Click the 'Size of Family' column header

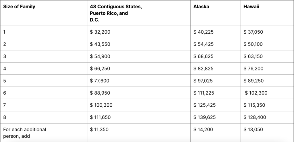click(x=19, y=7)
